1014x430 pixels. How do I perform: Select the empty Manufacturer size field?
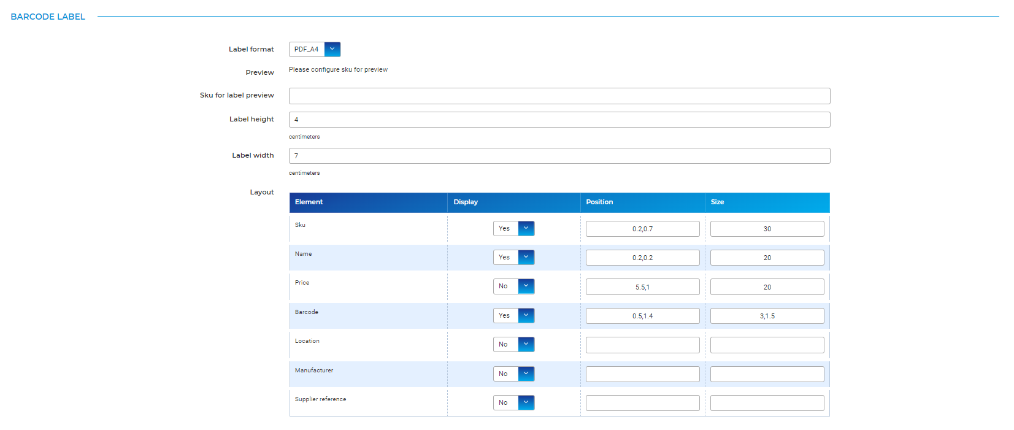[x=767, y=374]
